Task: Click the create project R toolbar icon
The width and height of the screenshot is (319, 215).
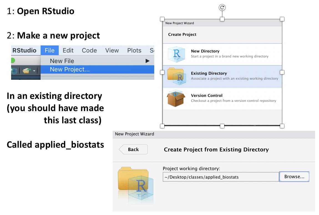Action: pos(14,71)
